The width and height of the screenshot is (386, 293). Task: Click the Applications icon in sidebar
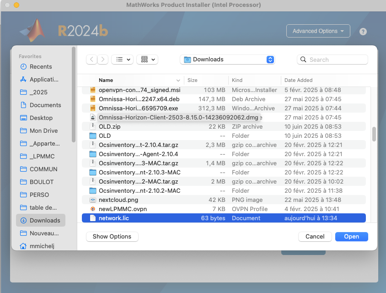(23, 79)
